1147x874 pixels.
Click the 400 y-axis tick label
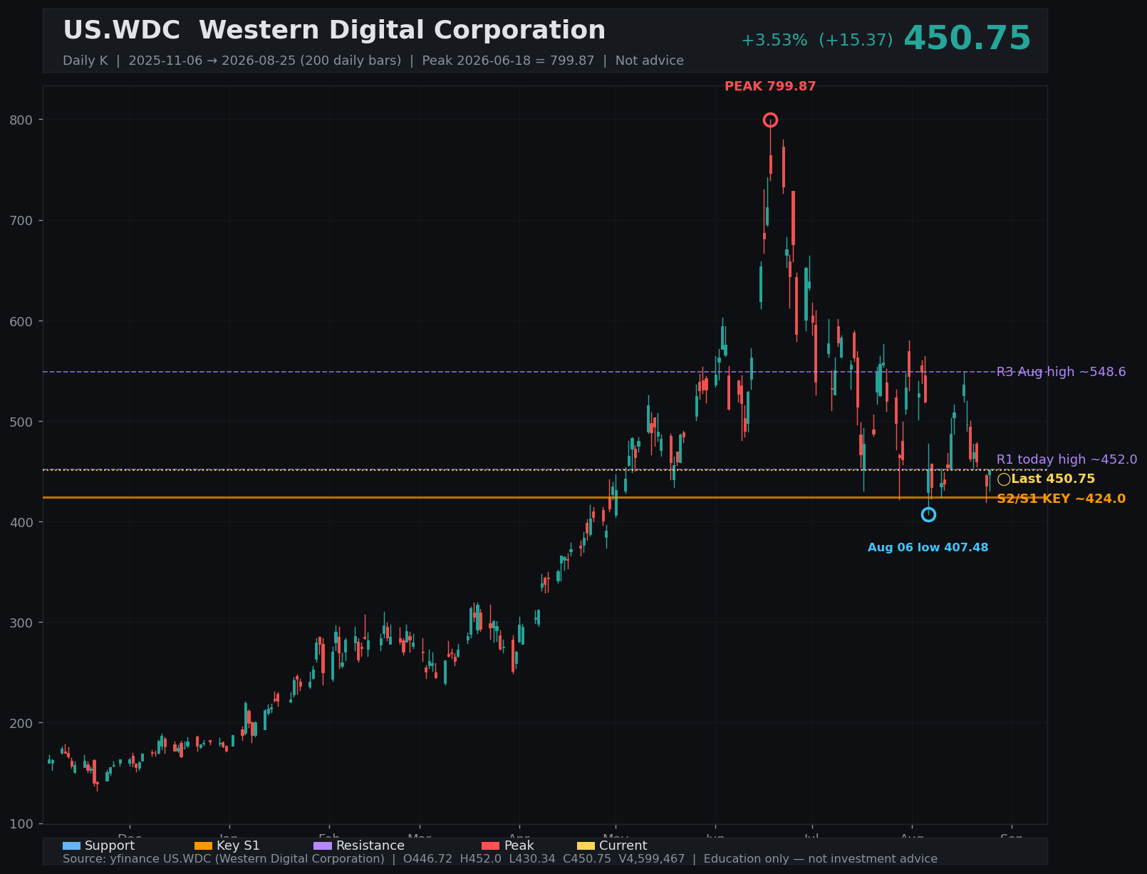(21, 522)
